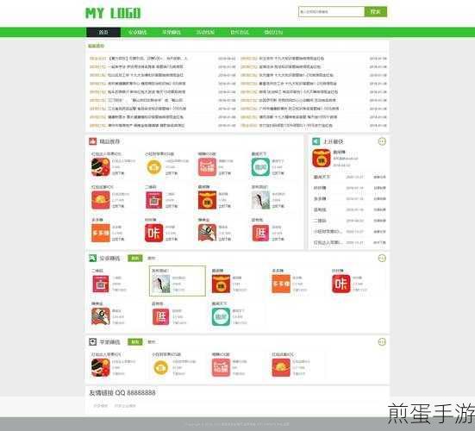Click the red gift icon of the 精品推荐 header
This screenshot has width=475, height=431.
(93, 141)
